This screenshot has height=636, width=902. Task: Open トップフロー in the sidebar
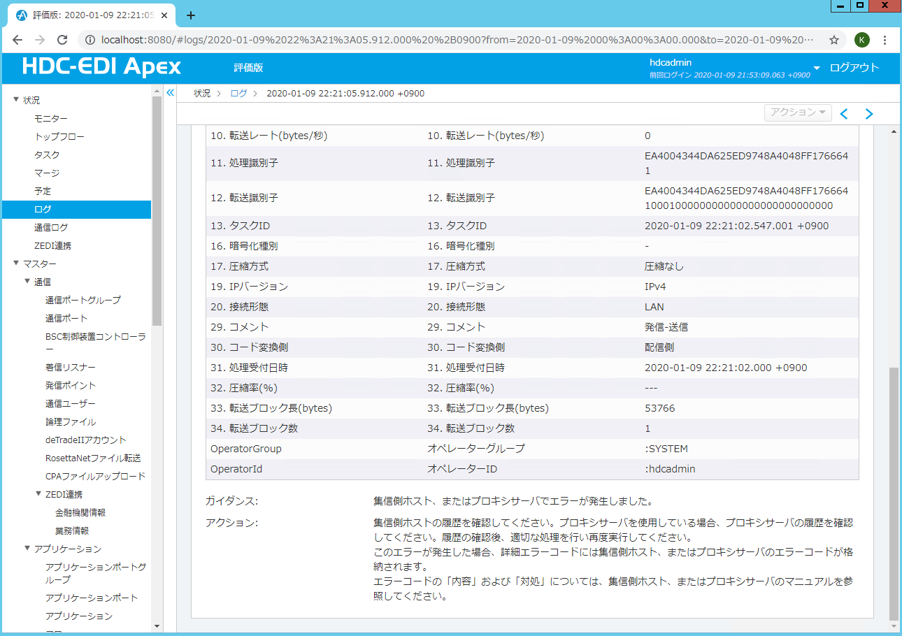point(59,136)
